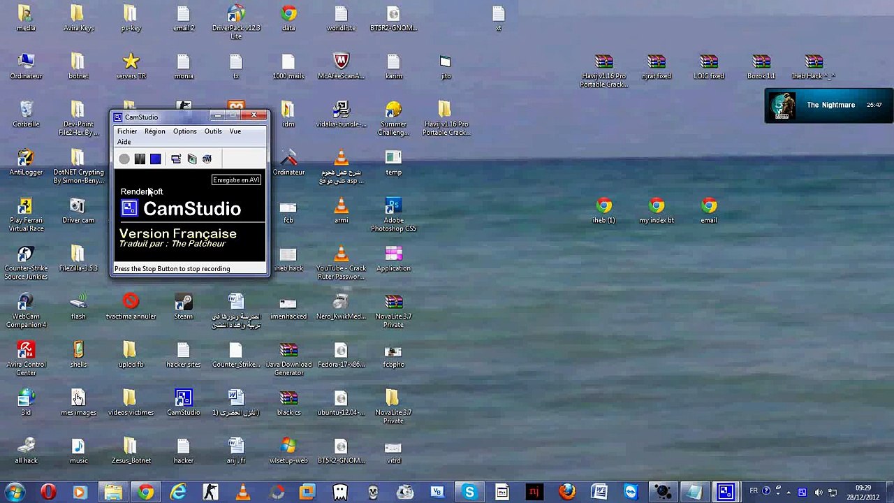Select the 'uplod fb' folder

pos(131,355)
